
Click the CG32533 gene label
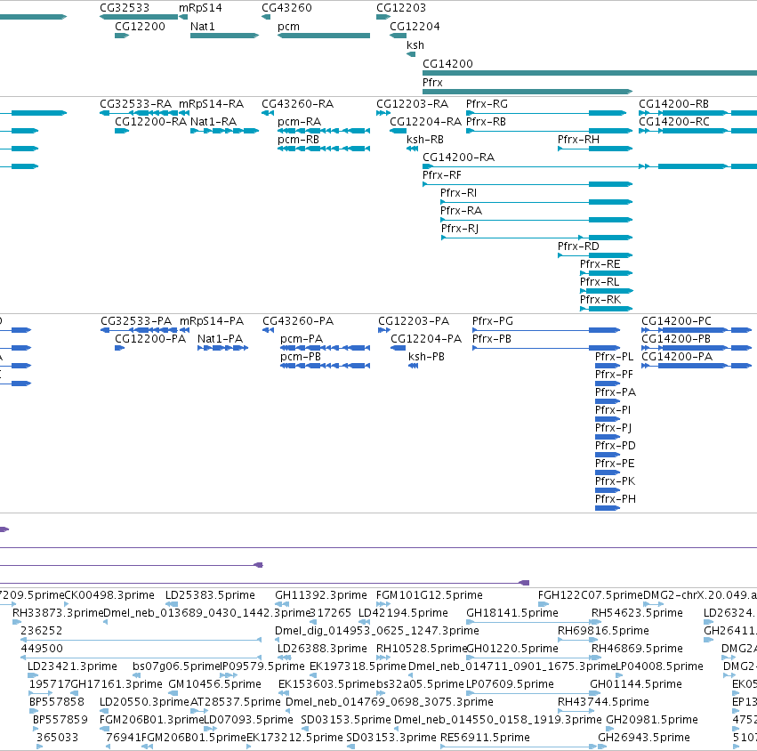(125, 8)
